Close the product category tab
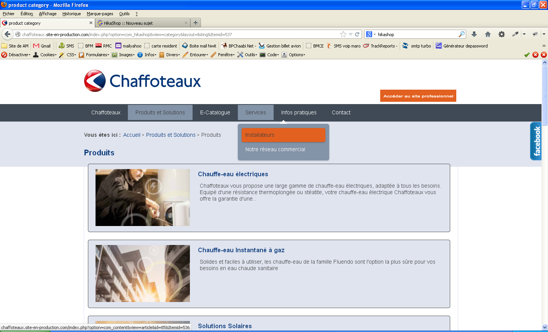This screenshot has width=548, height=332. 91,23
